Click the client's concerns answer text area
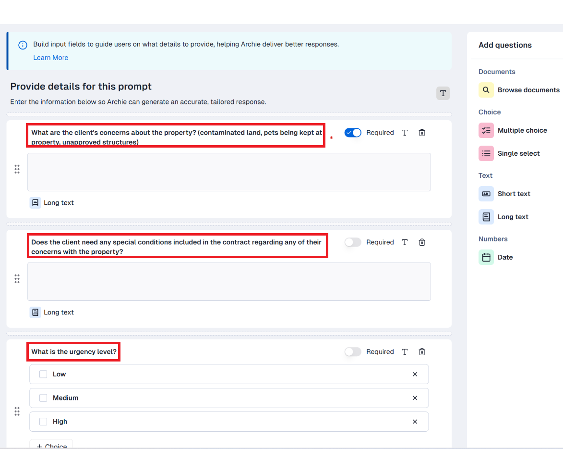The height and width of the screenshot is (449, 563). point(228,172)
